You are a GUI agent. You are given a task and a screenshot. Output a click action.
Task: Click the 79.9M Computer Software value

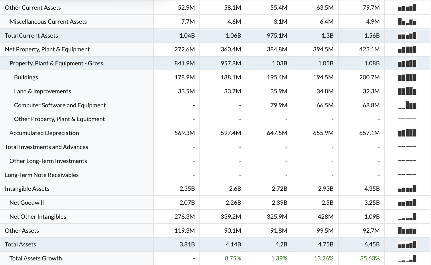pos(279,105)
